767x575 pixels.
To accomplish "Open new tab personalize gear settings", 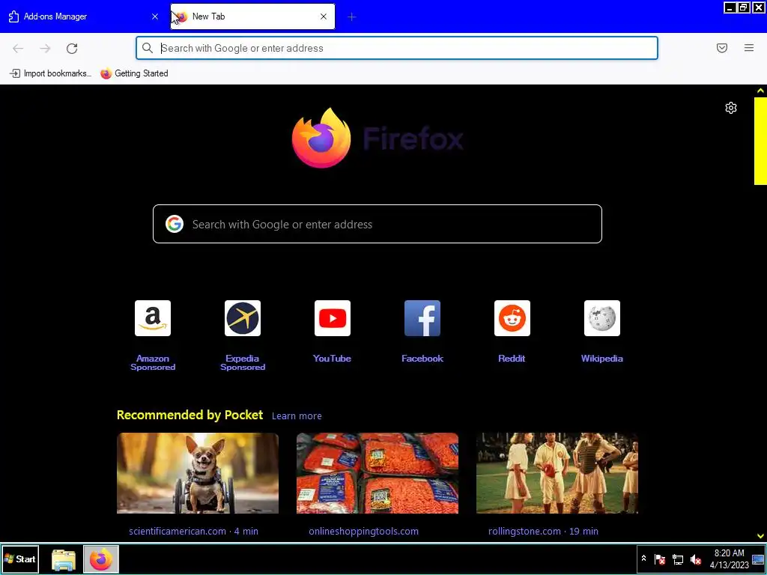I will (x=731, y=108).
